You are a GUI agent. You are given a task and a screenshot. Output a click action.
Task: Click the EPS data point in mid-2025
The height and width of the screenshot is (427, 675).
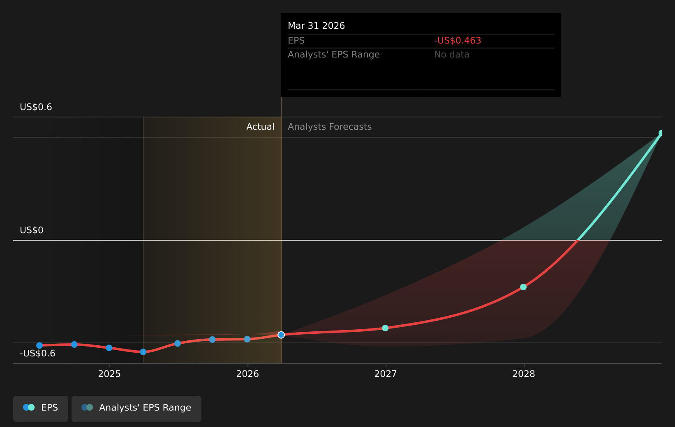click(x=178, y=343)
